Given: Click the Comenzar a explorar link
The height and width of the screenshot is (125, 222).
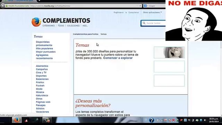Looking at the screenshot, I should click(x=118, y=58).
